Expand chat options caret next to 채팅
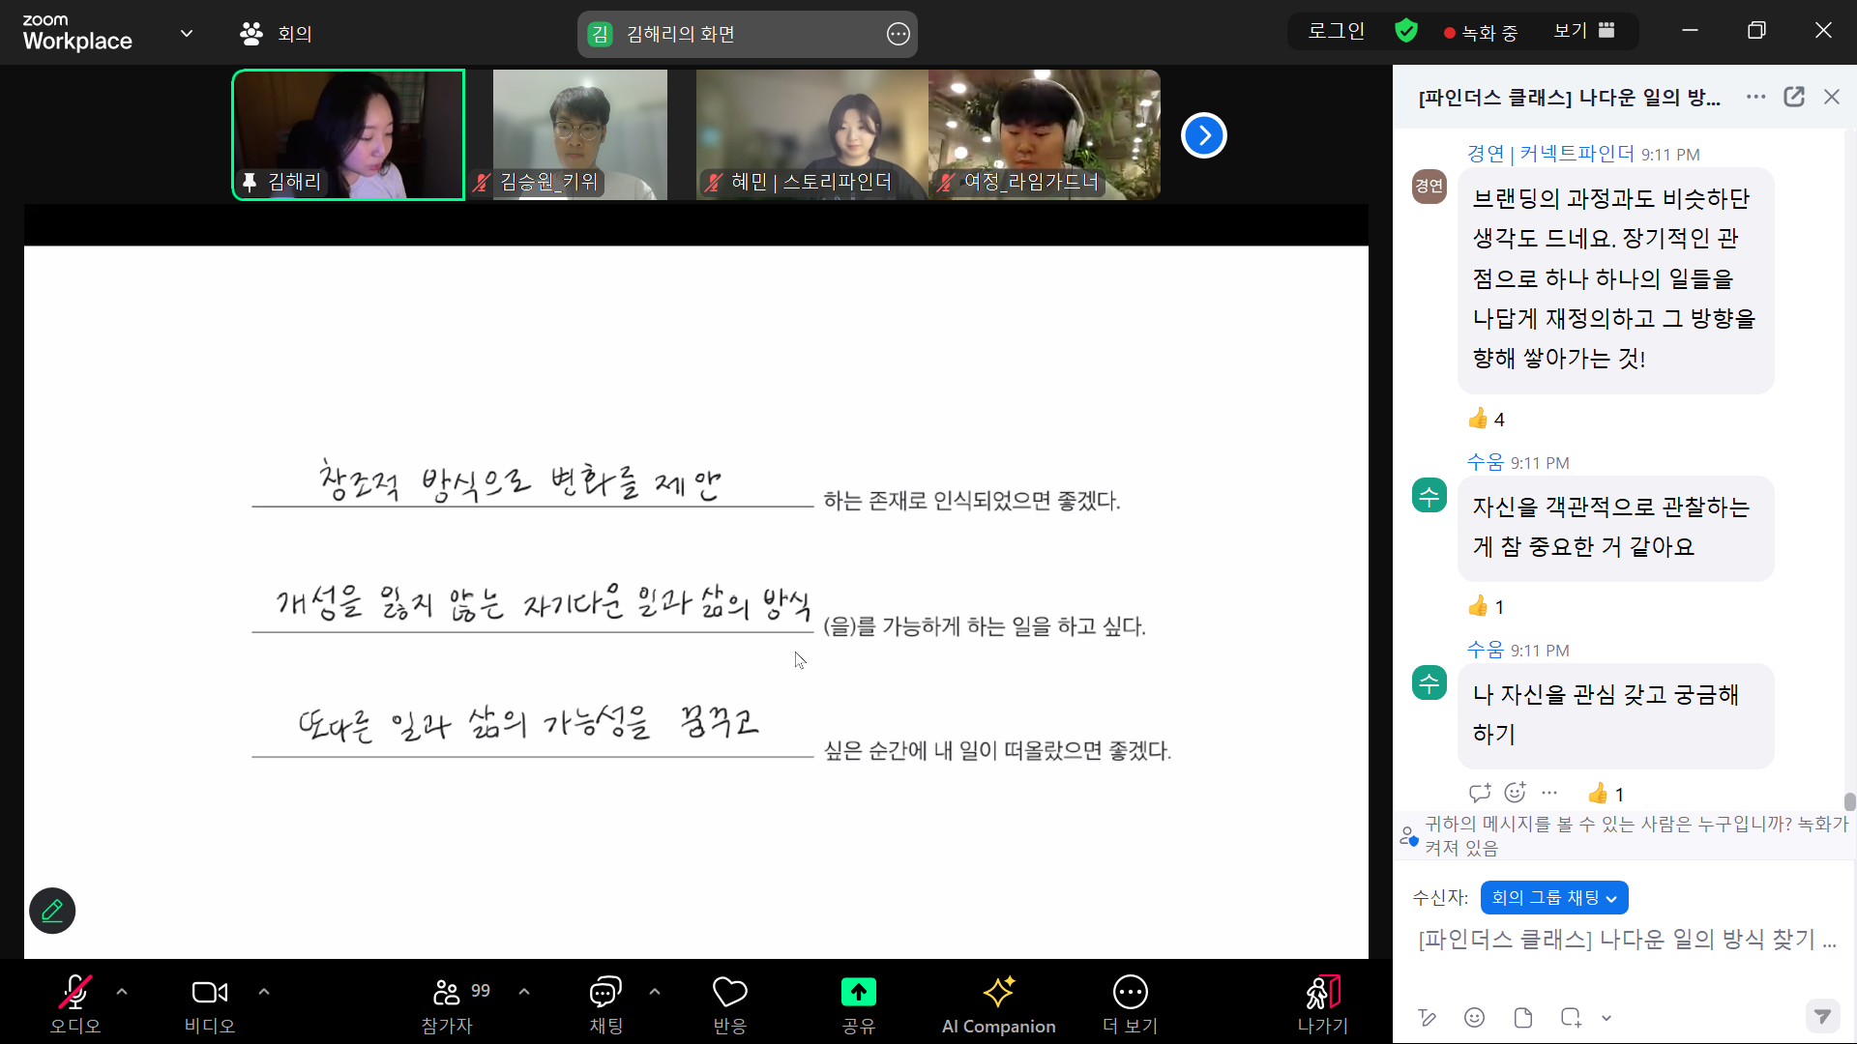This screenshot has height=1044, width=1857. (x=655, y=992)
